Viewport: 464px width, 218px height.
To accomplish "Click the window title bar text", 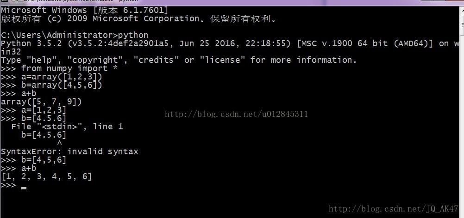I will coord(73,1).
